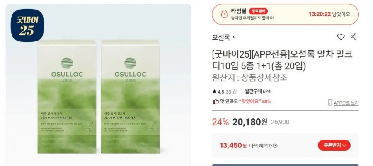This screenshot has width=373, height=166.
Task: Click the question mark next to 나의 혜택가
Action: click(275, 146)
